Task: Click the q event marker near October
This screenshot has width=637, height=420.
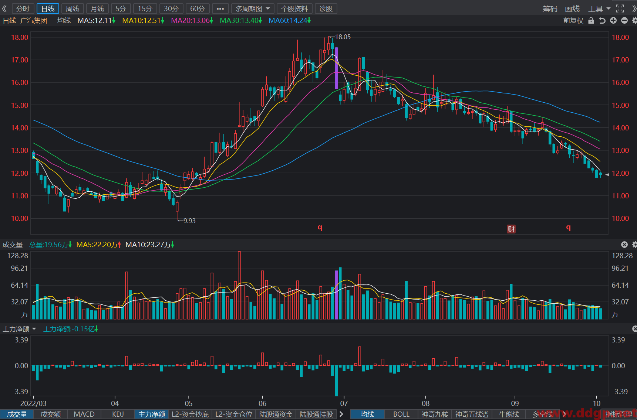Action: coord(569,228)
